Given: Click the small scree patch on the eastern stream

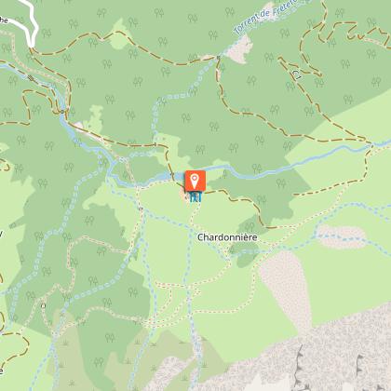Looking at the screenshot, I should (342, 236).
